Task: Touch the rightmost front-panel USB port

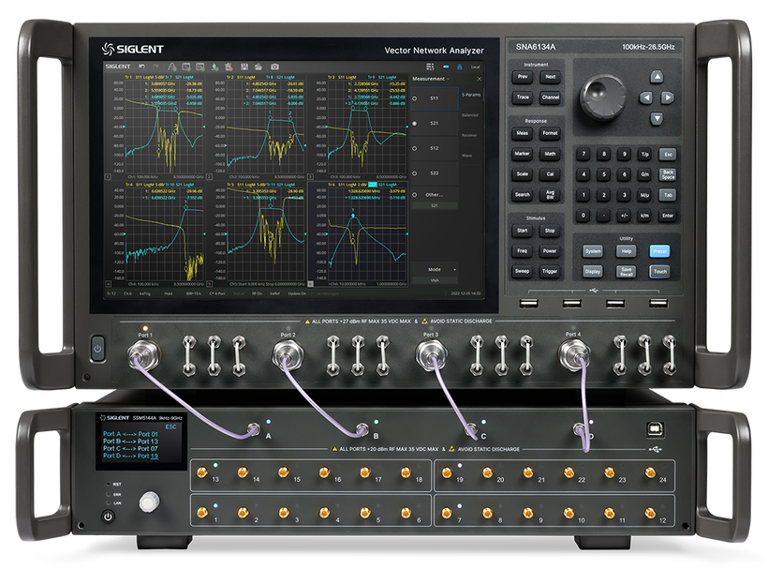Action: tap(658, 304)
